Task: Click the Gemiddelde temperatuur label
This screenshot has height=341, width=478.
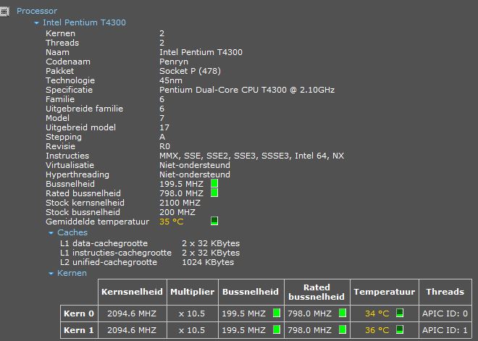Action: pos(98,222)
